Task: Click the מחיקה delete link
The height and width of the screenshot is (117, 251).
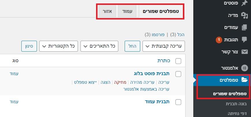Action: pos(120,82)
